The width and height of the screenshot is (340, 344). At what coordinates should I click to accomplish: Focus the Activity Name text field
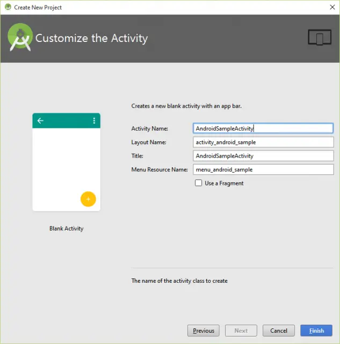point(263,128)
